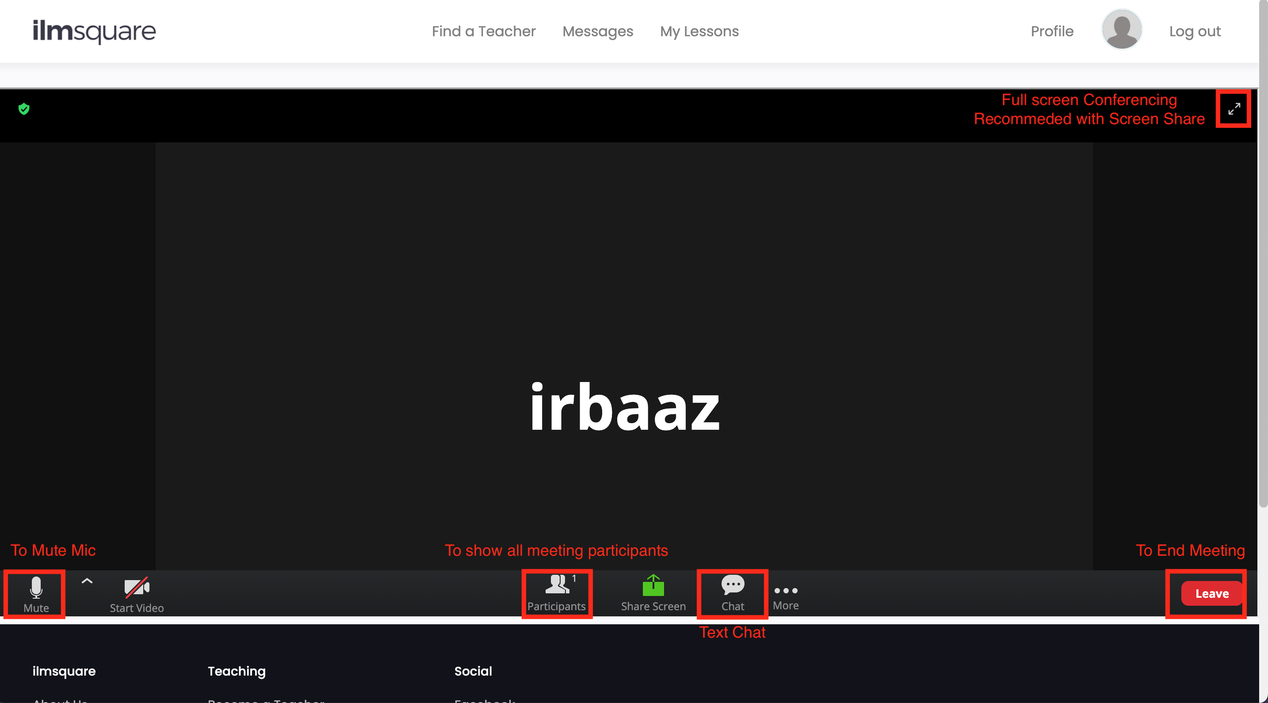
Task: Go to Messages in navigation
Action: pos(597,31)
